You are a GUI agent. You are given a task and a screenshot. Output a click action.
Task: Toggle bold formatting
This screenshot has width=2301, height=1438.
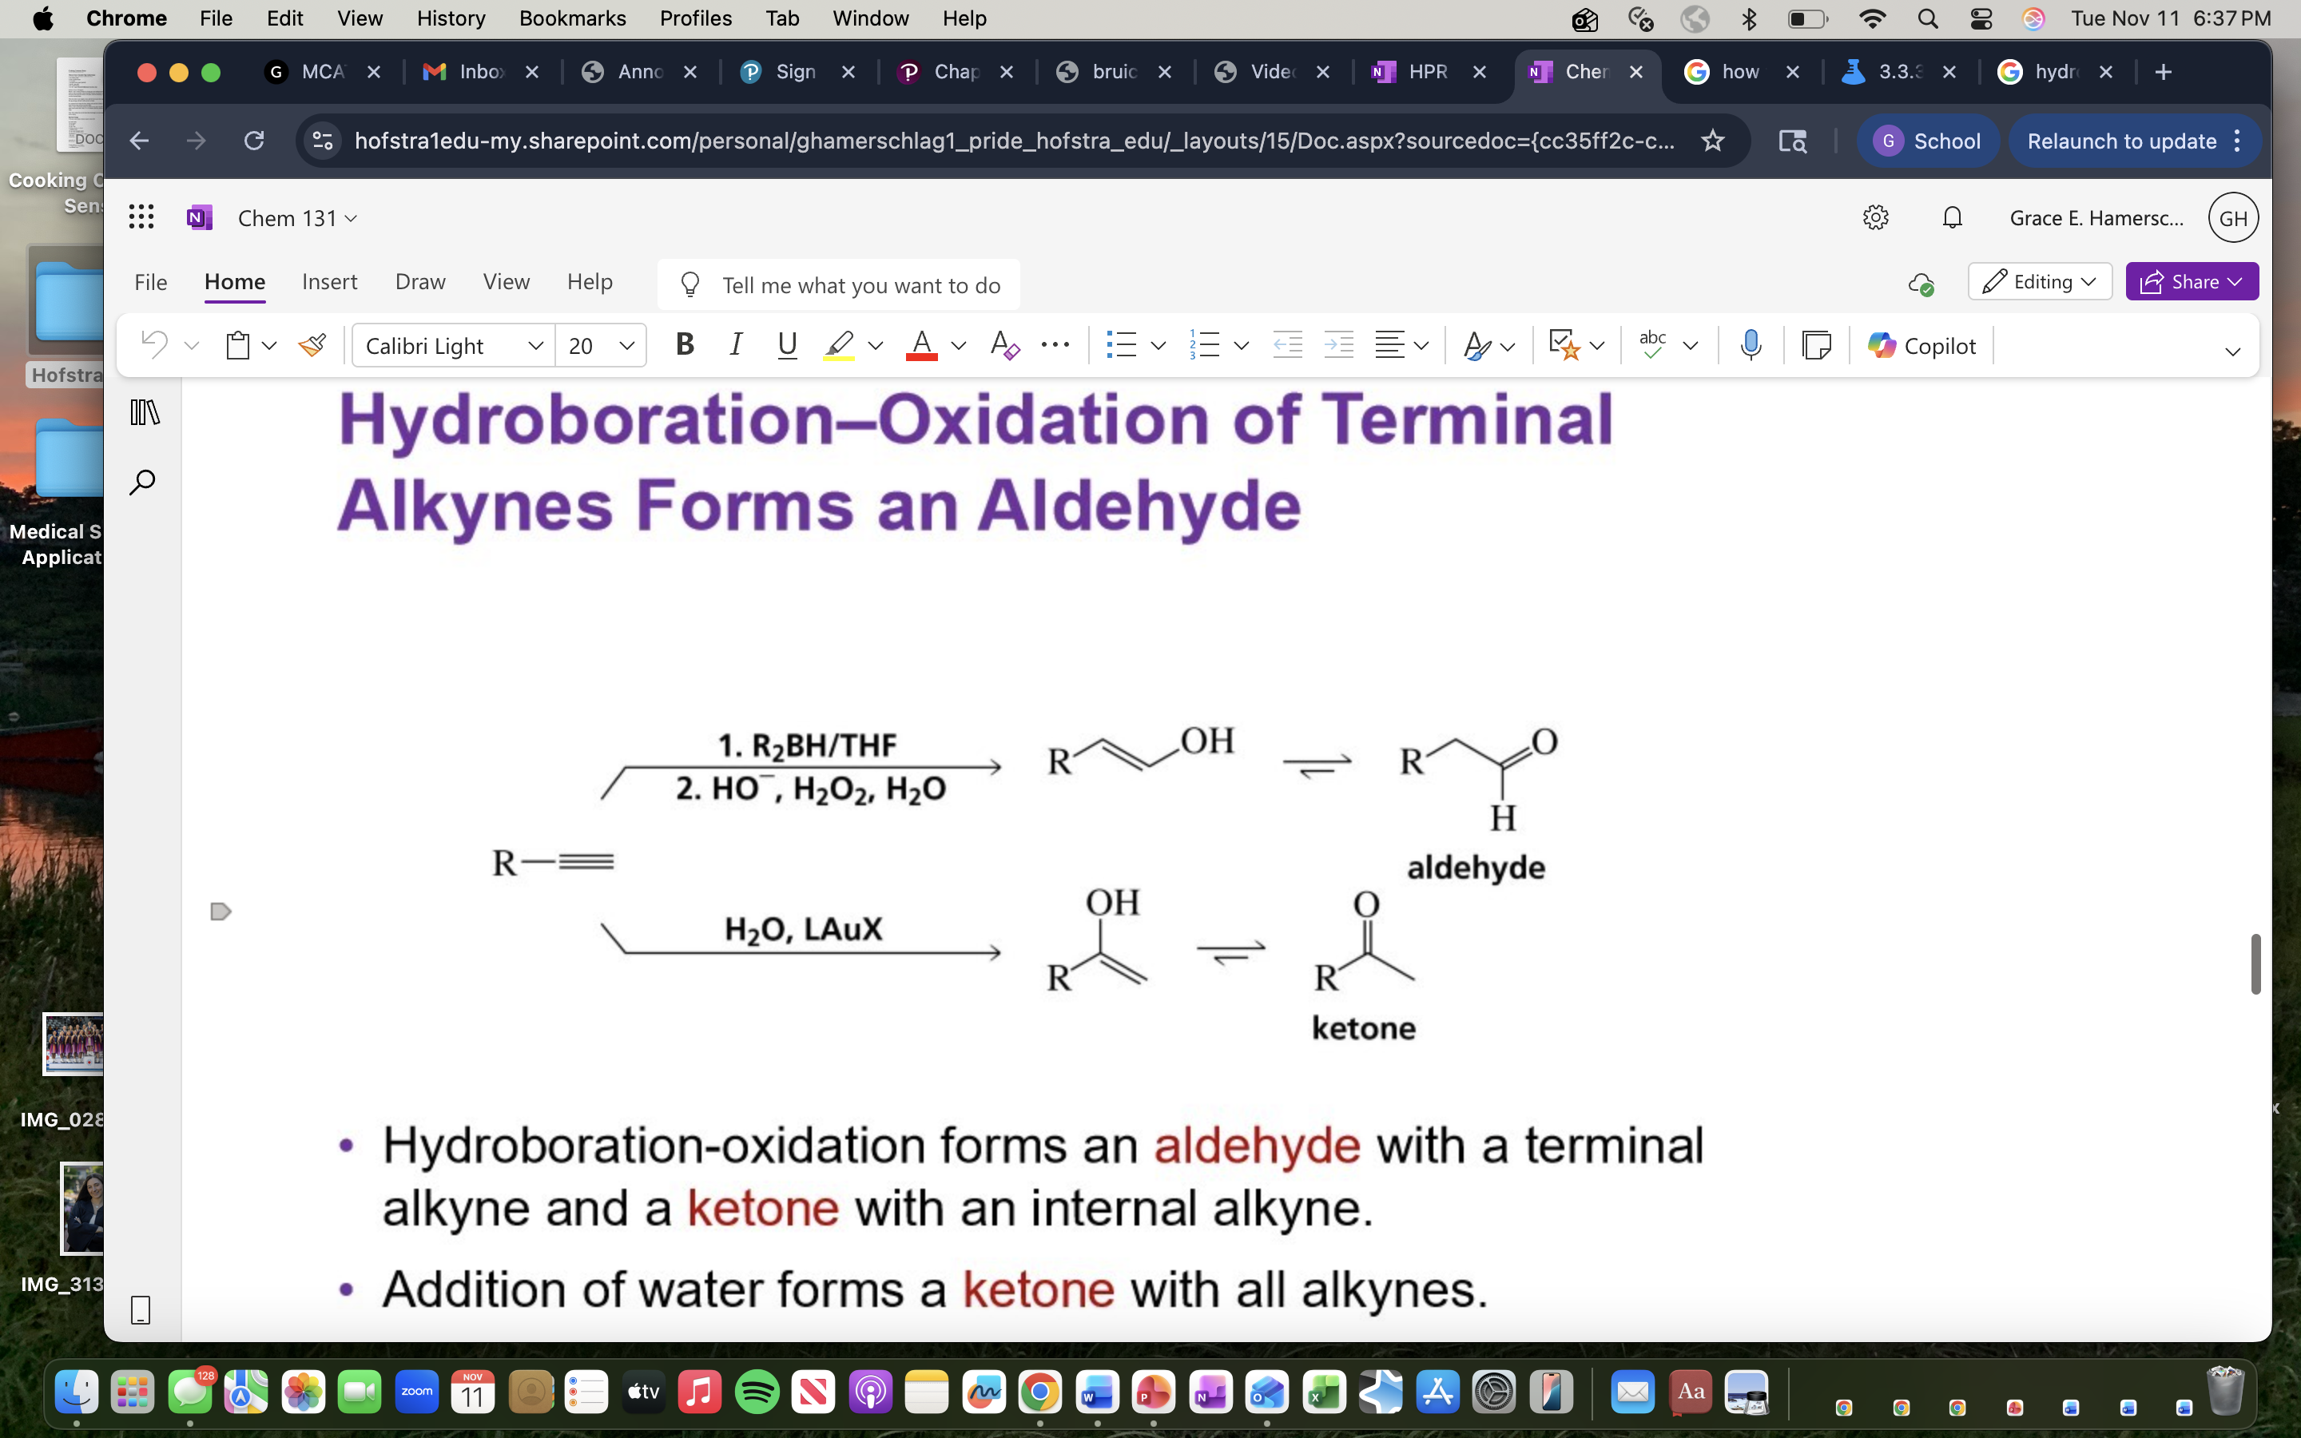pyautogui.click(x=685, y=345)
